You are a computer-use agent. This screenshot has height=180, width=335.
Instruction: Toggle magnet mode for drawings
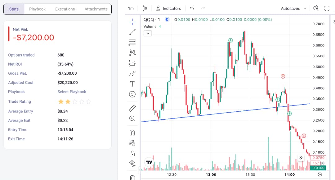coord(132,132)
